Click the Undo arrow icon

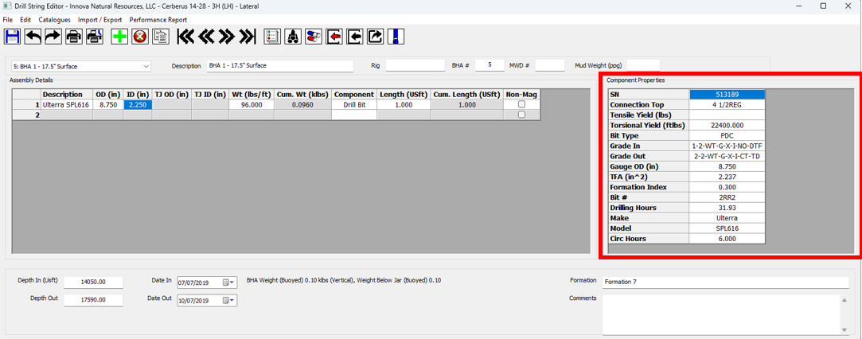tap(33, 37)
